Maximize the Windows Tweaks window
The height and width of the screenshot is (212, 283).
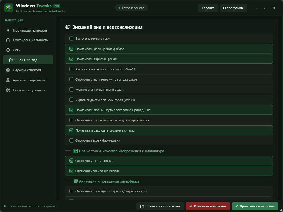pyautogui.click(x=265, y=8)
